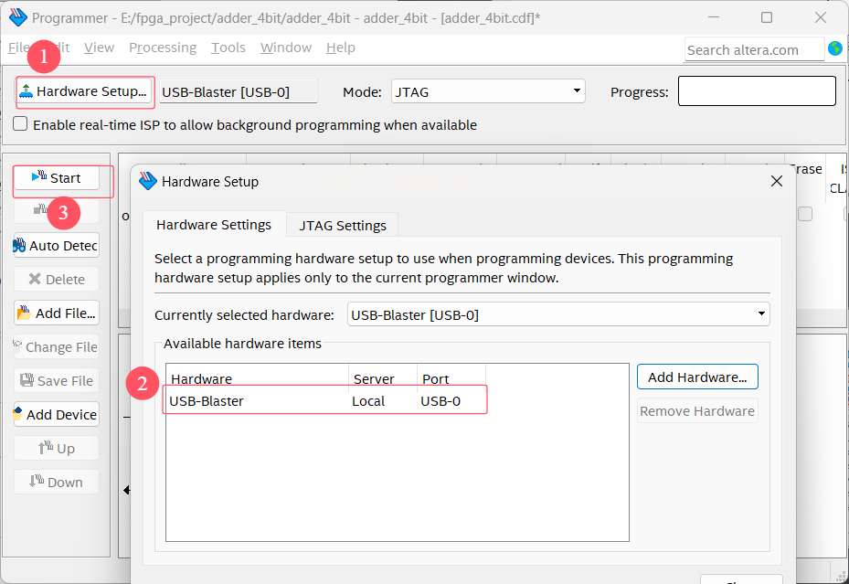849x584 pixels.
Task: Move entry Down in programmer list
Action: pyautogui.click(x=57, y=483)
